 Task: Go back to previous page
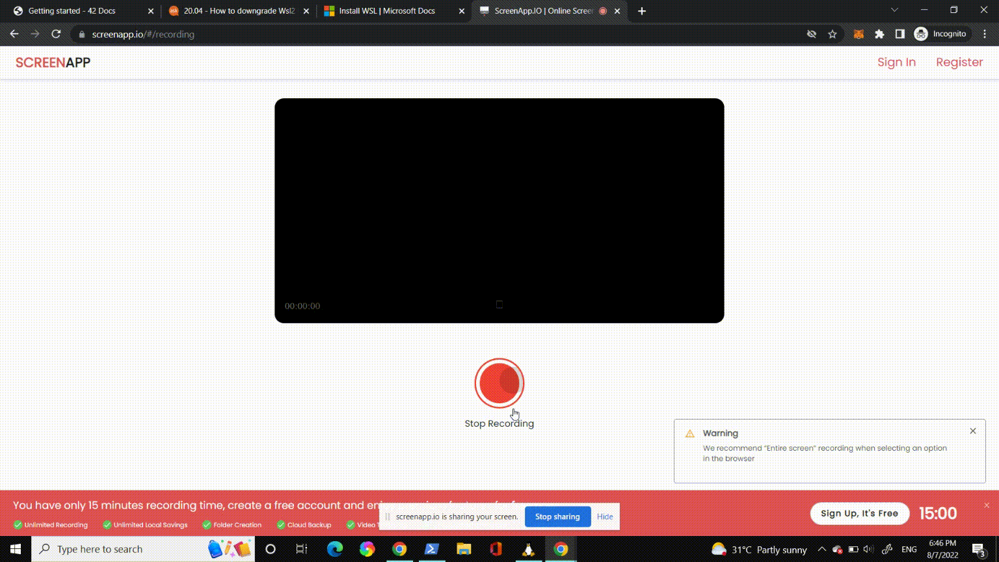pyautogui.click(x=14, y=34)
